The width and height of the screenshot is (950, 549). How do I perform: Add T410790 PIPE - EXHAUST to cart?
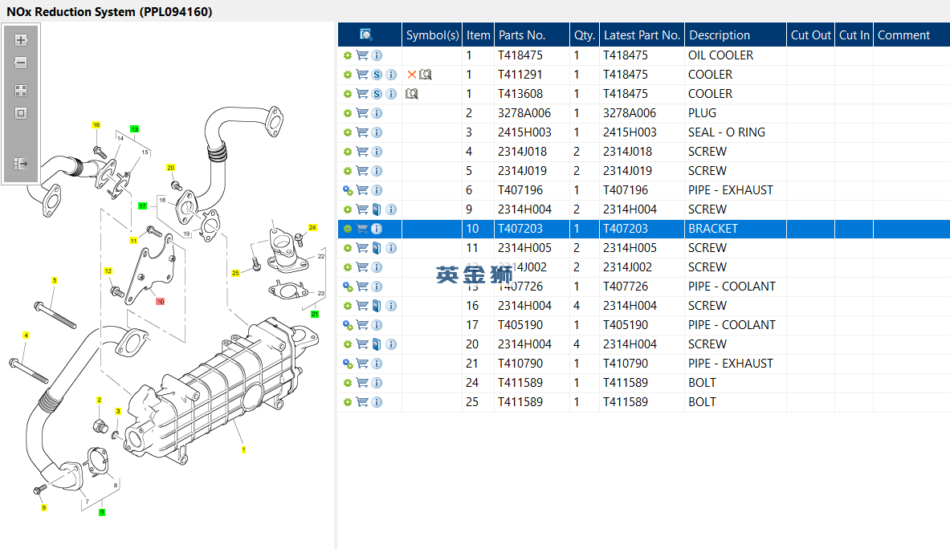coord(362,364)
